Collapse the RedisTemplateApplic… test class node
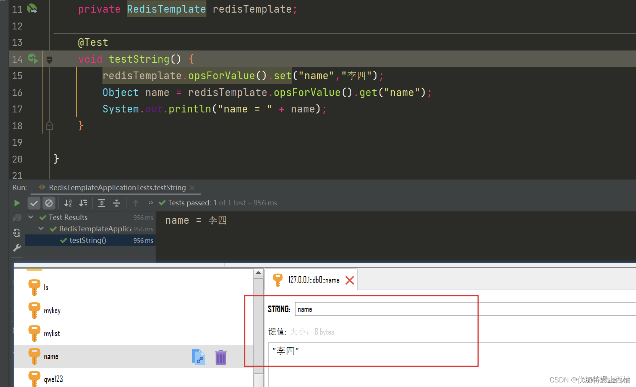This screenshot has height=387, width=636. 41,229
